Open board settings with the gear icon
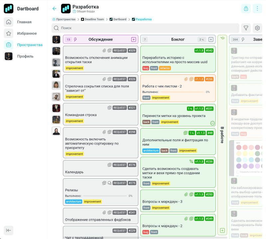The width and height of the screenshot is (266, 239). [257, 28]
